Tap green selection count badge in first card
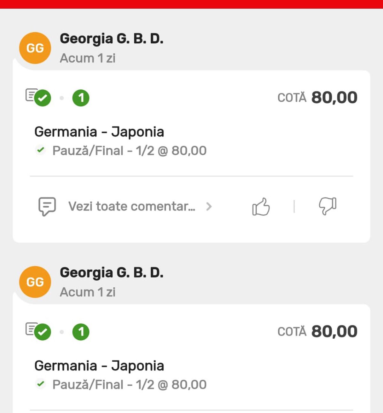 coord(81,98)
